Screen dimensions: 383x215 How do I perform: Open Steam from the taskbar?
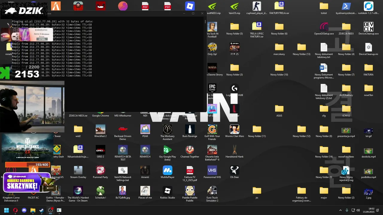(42, 210)
